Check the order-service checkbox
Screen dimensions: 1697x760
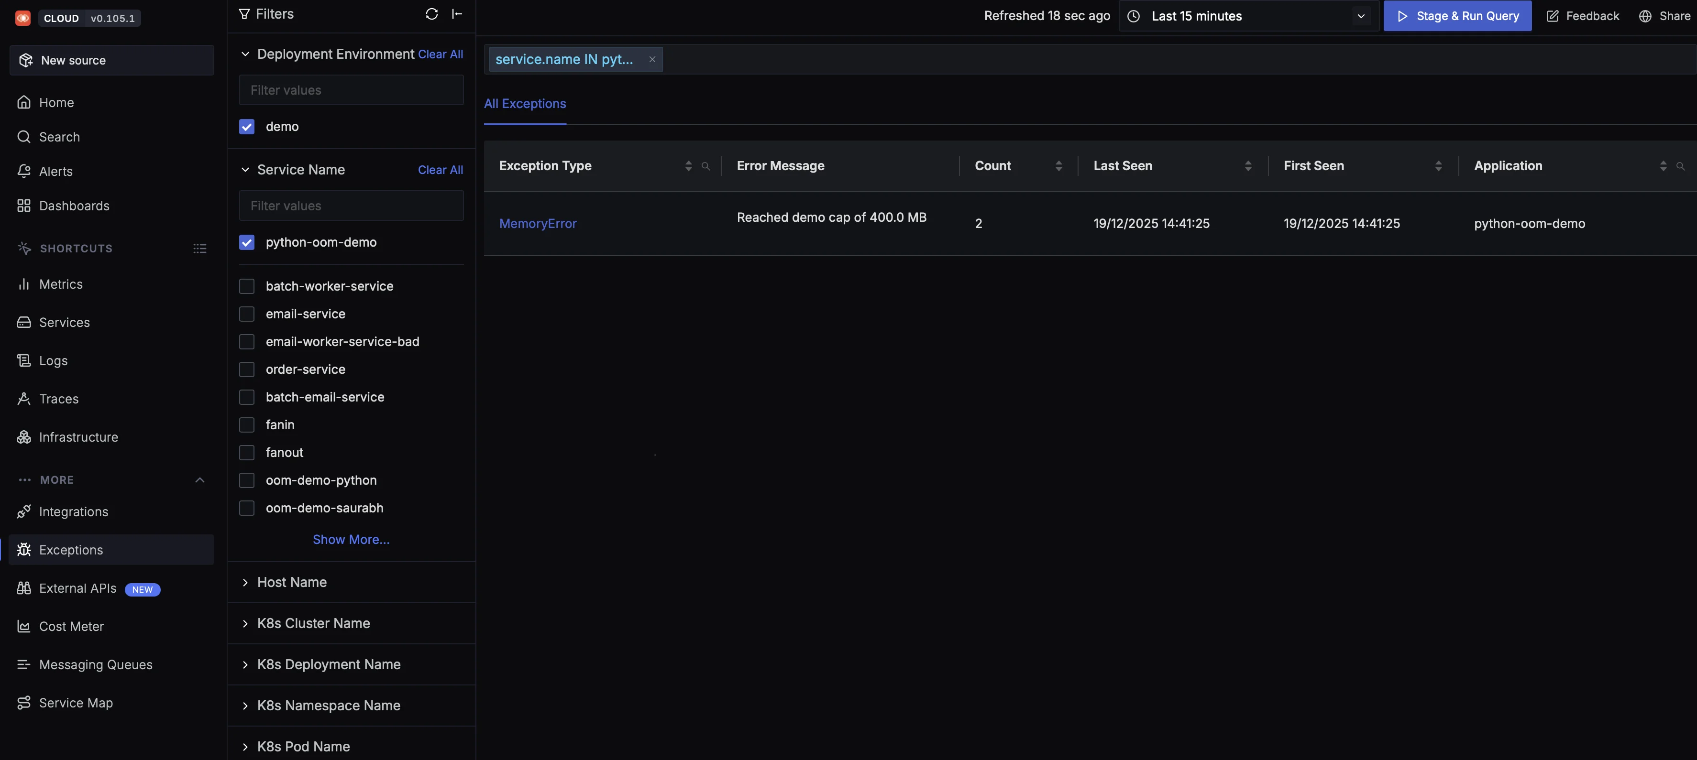coord(246,369)
